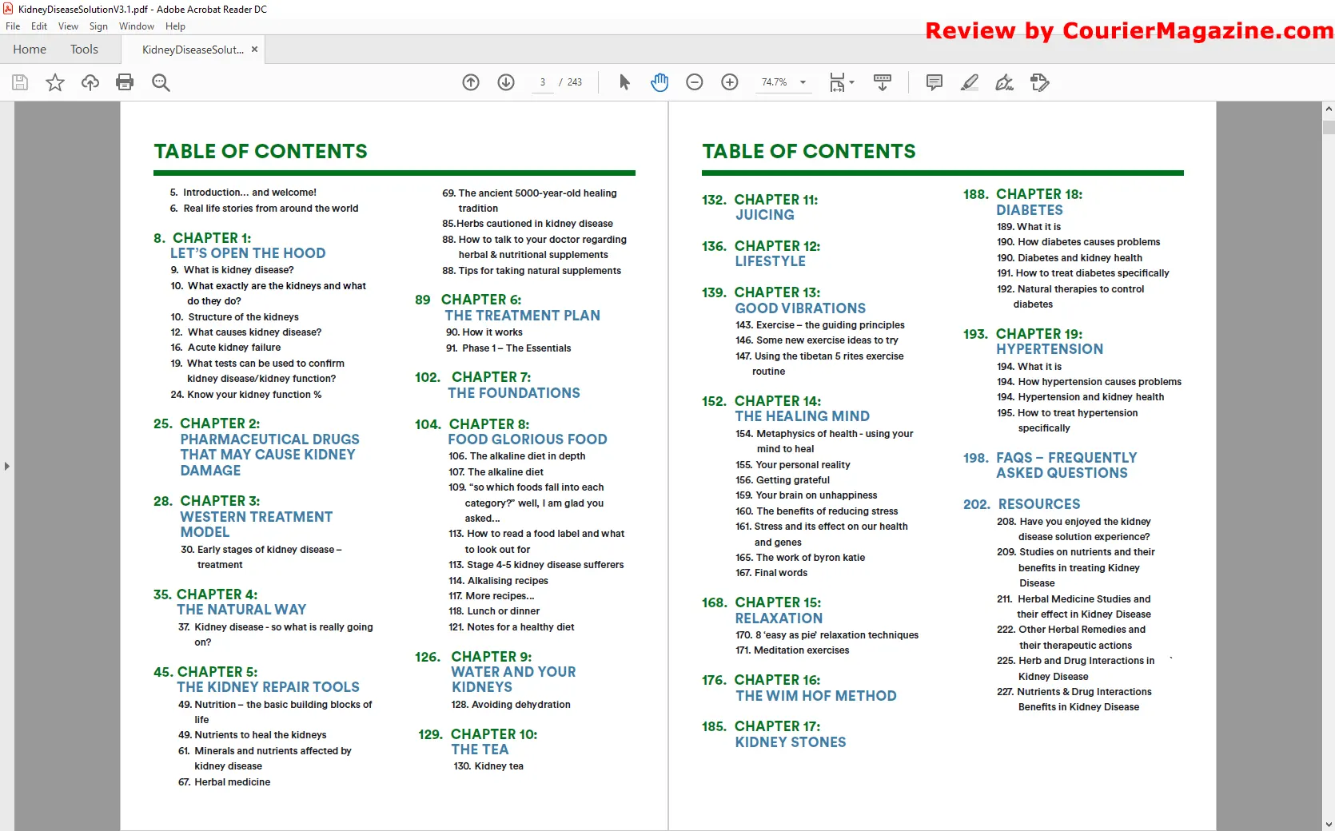Select the arrow Selection tool
Viewport: 1335px width, 831px height.
[624, 82]
